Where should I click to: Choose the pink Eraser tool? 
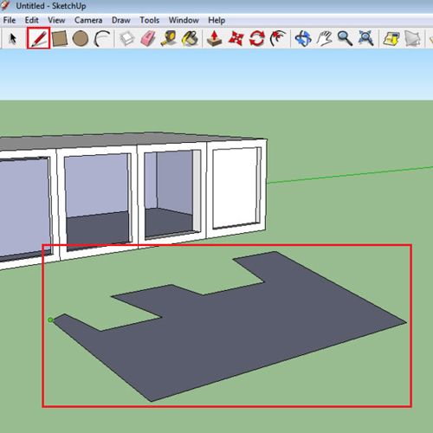[148, 39]
